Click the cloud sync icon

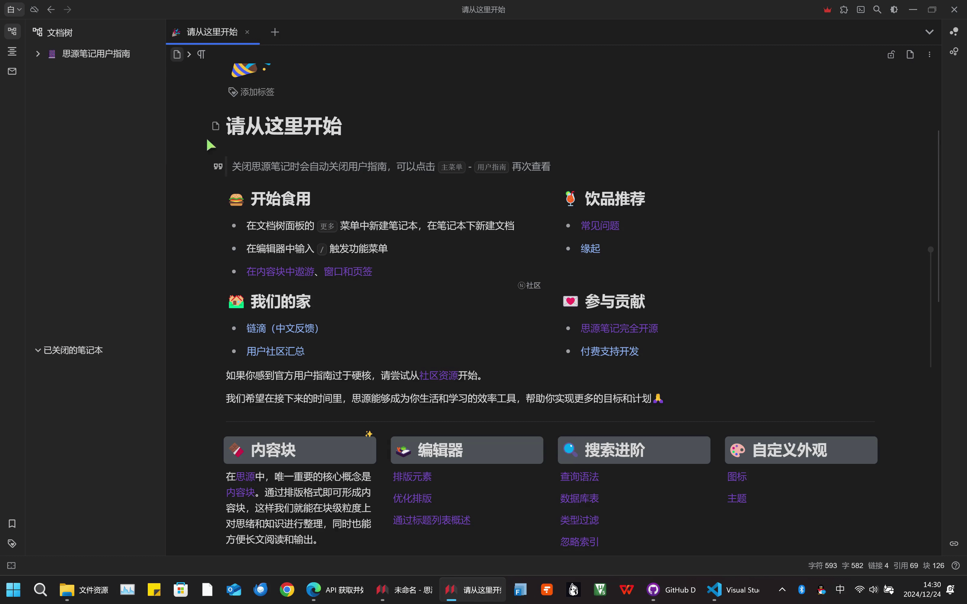coord(34,10)
